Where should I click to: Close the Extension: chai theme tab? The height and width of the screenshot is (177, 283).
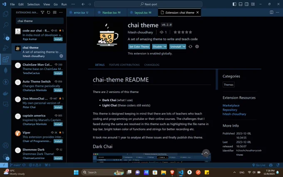(197, 12)
